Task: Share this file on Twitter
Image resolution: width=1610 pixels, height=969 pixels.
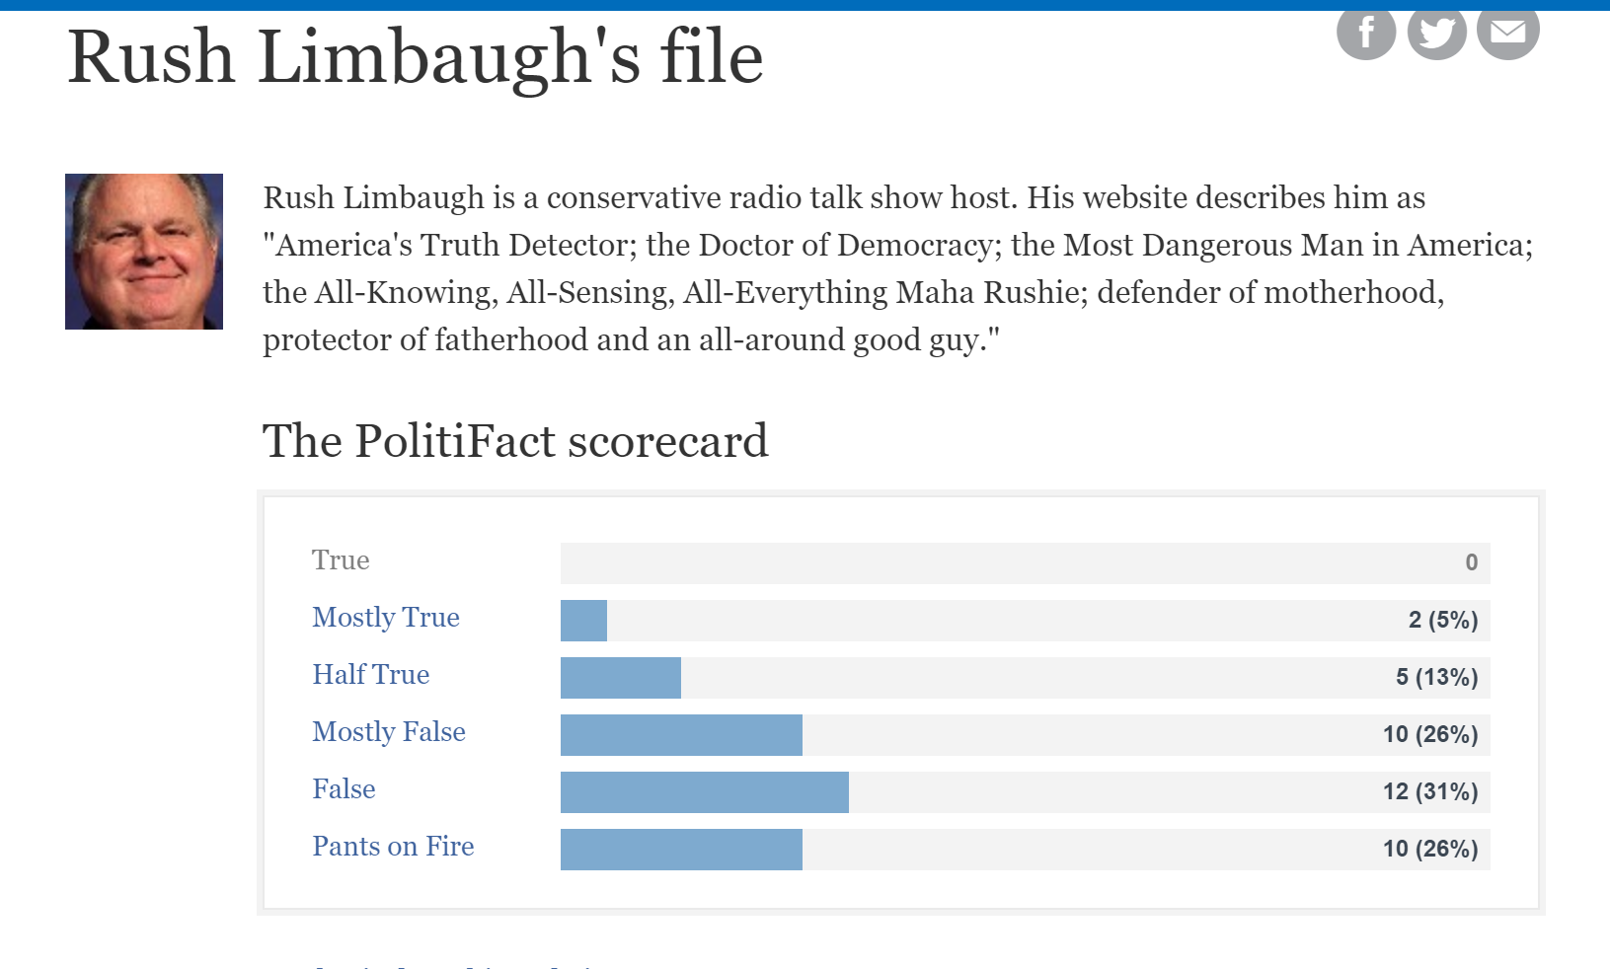Action: [1436, 34]
